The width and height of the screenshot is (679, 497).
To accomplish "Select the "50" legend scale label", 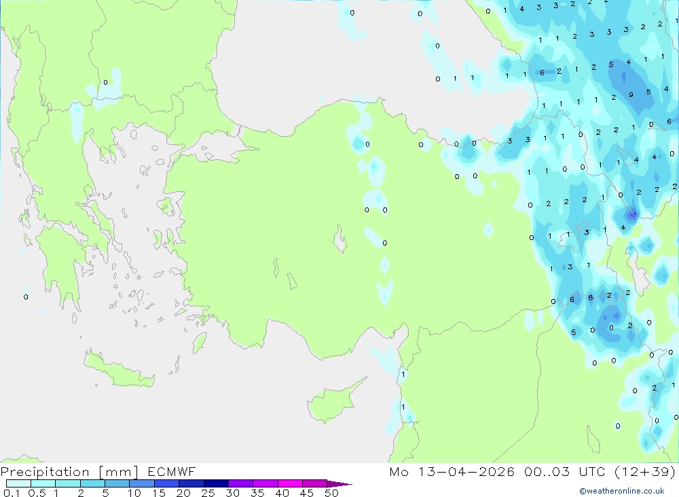I will tap(331, 493).
